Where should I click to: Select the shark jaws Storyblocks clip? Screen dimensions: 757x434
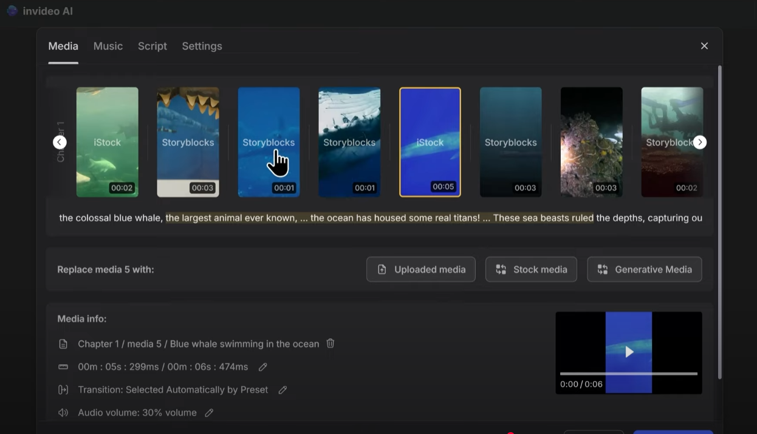188,142
